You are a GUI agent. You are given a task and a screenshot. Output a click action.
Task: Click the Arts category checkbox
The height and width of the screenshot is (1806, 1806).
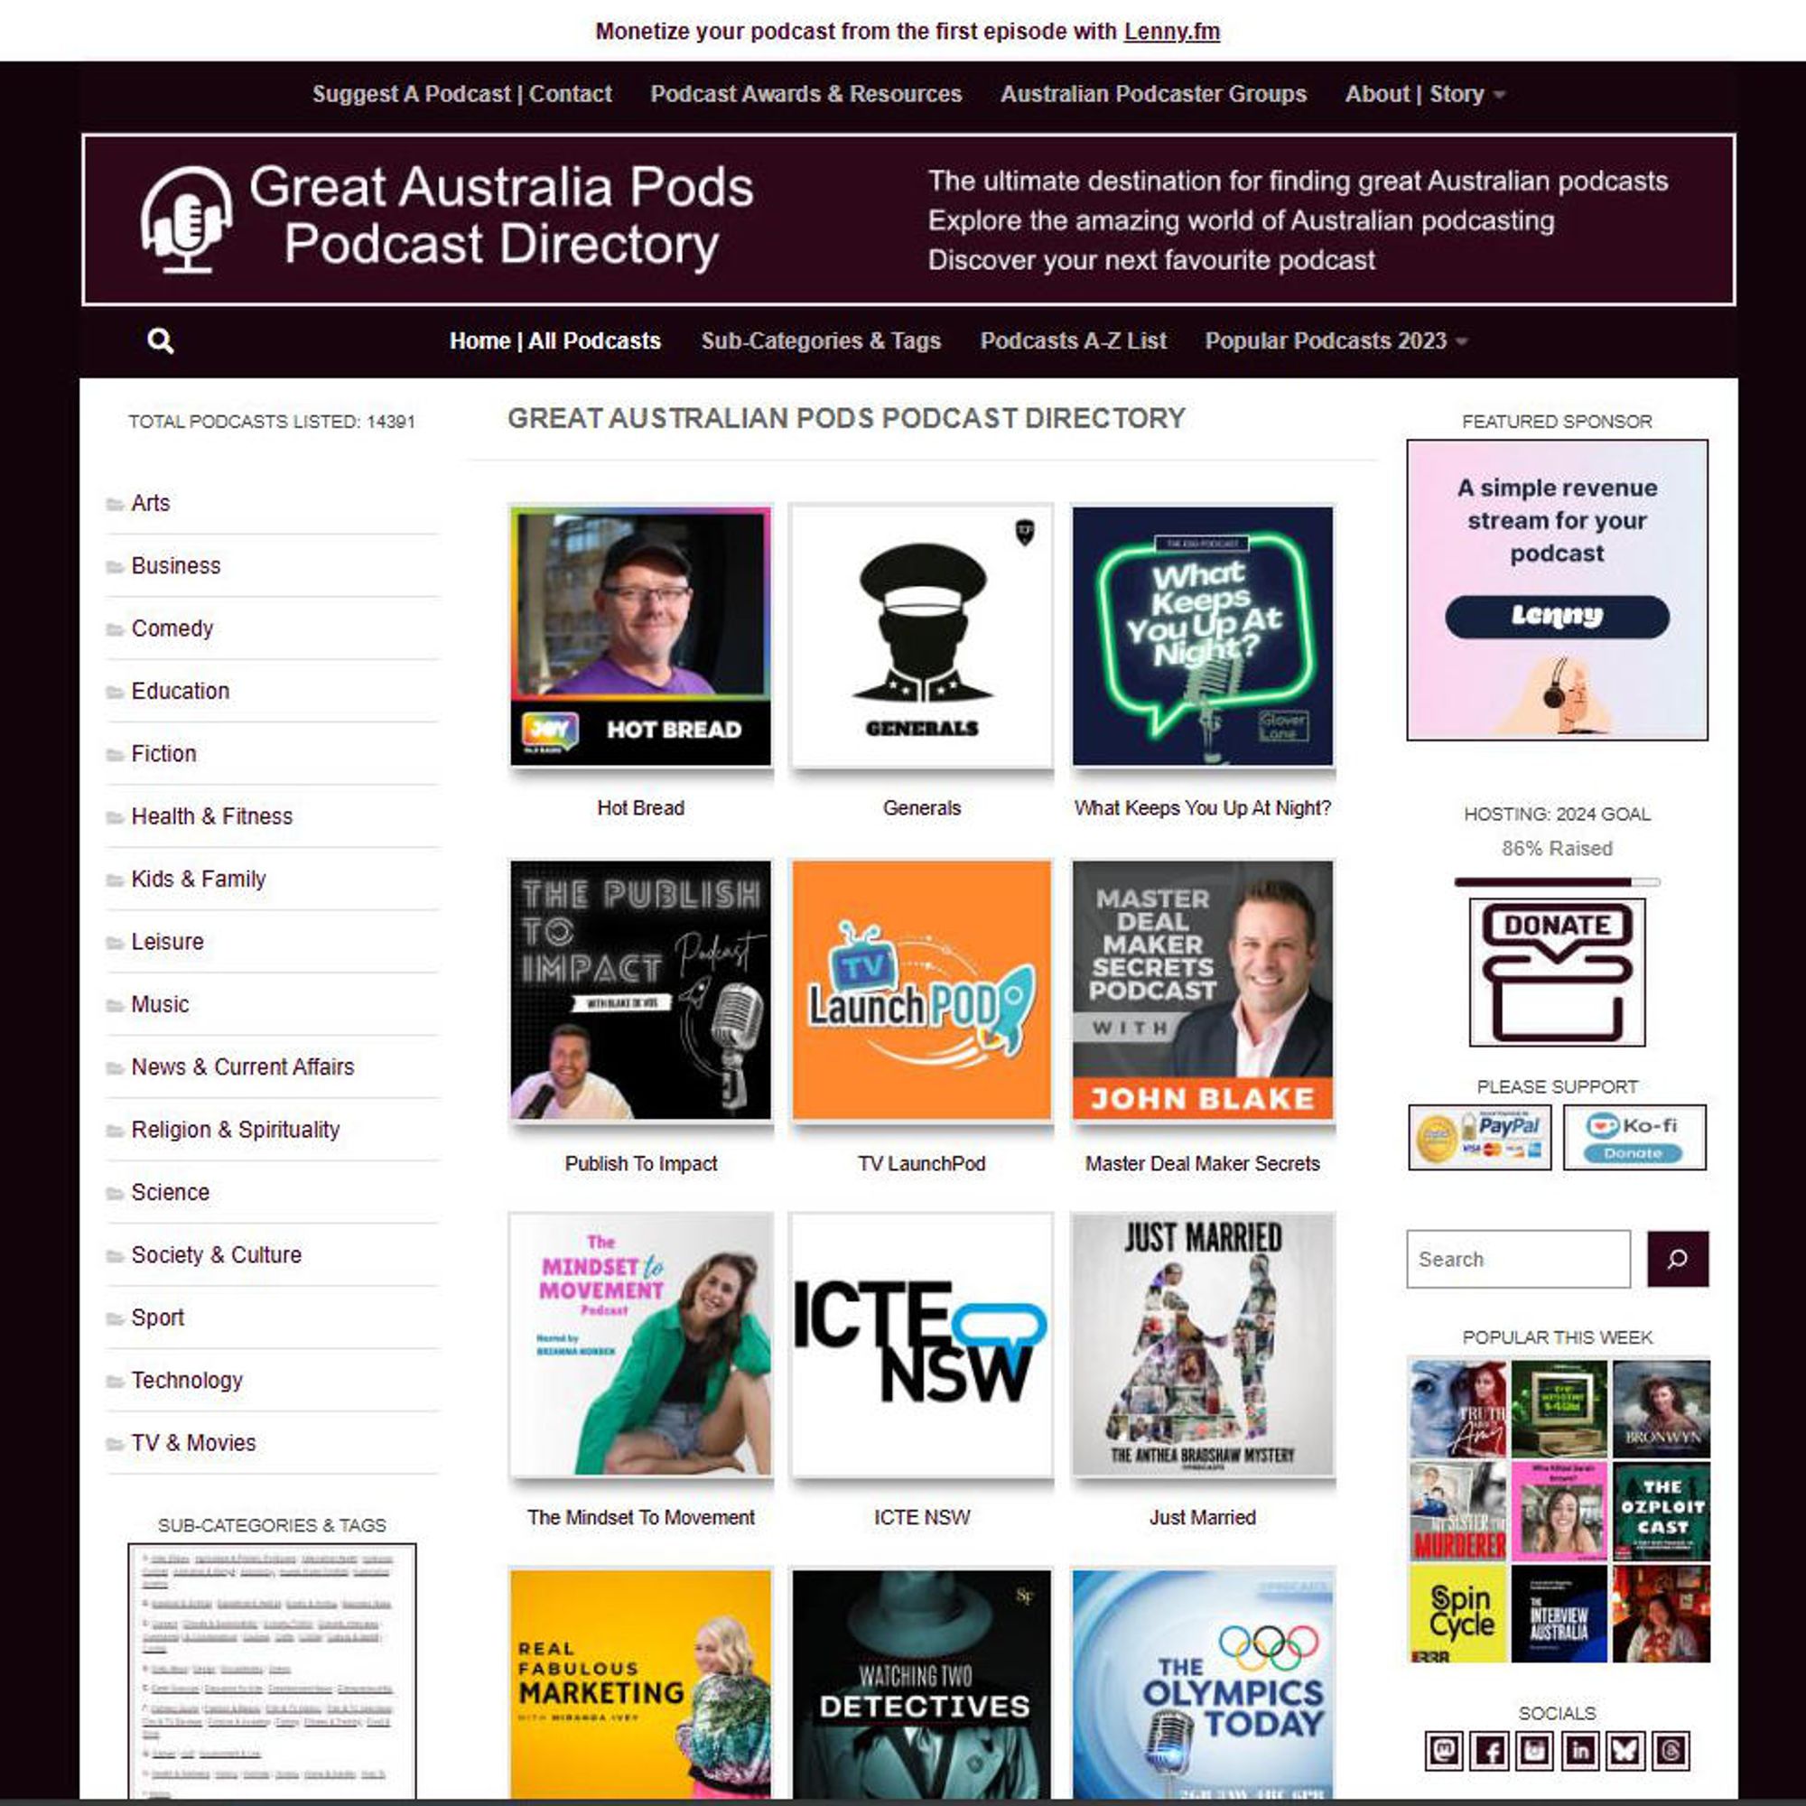[x=114, y=503]
